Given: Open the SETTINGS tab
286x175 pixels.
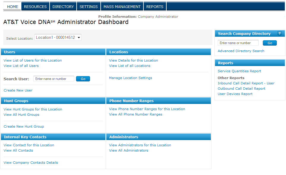Looking at the screenshot, I should coord(89,7).
